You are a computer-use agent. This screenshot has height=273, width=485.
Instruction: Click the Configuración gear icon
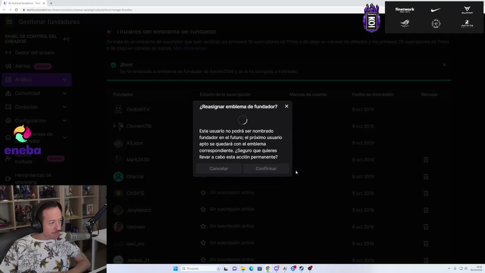8,121
